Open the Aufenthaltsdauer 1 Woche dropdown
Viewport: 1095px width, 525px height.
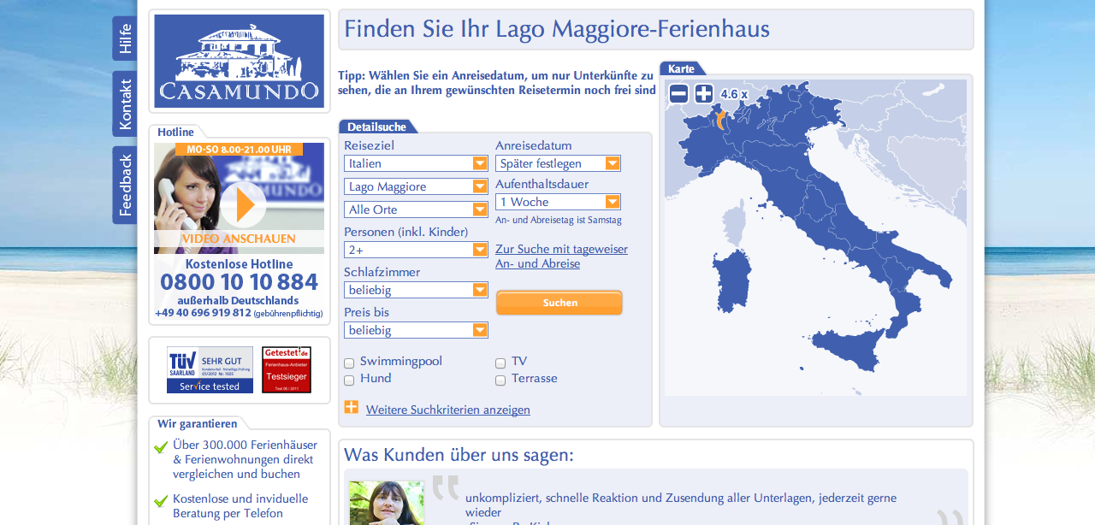[x=558, y=202]
